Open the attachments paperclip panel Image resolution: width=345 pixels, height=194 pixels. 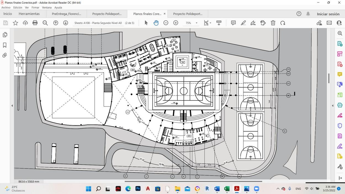tap(5, 55)
